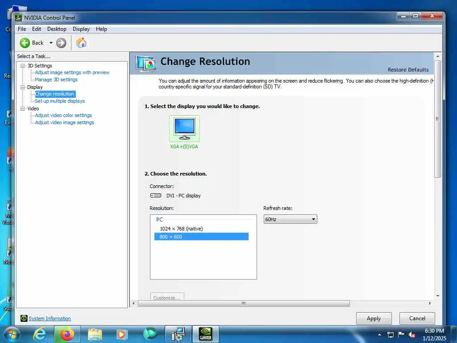Click the System Information icon
Screen dimensions: 457x343
(24, 318)
